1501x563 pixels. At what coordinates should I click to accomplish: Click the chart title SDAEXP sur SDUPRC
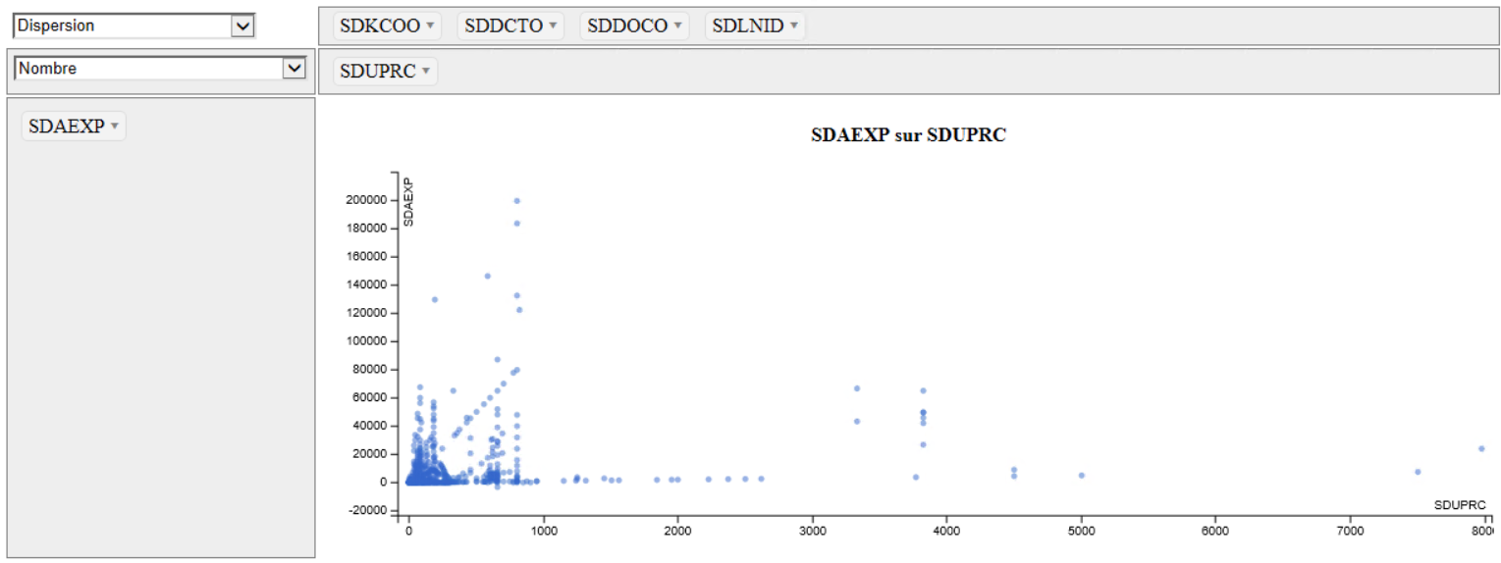coord(908,136)
